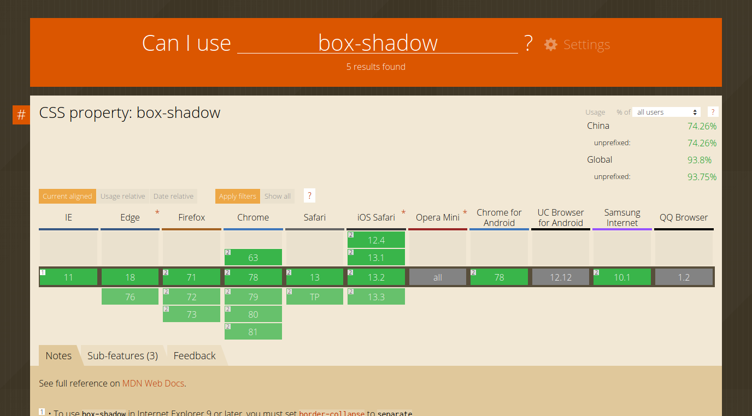Select the Chrome 81 version cell
Screen dimensions: 752x416
[x=253, y=331]
